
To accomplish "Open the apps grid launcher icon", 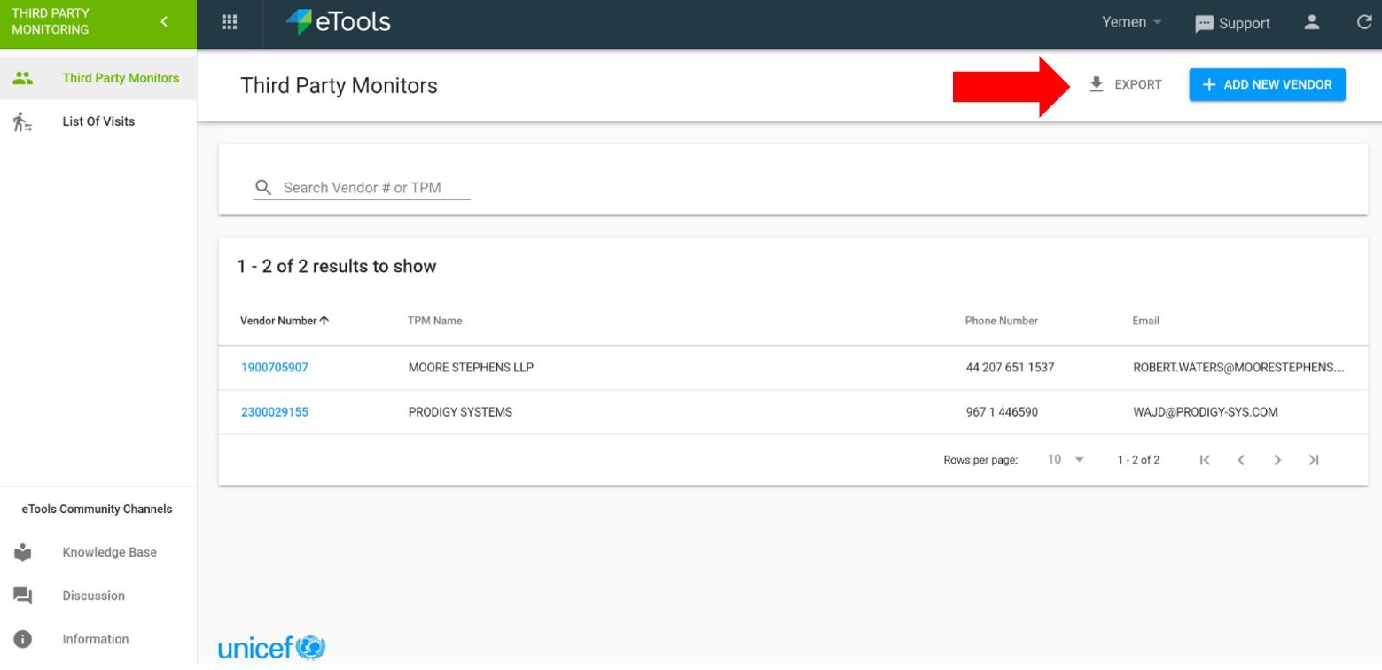I will (x=230, y=23).
